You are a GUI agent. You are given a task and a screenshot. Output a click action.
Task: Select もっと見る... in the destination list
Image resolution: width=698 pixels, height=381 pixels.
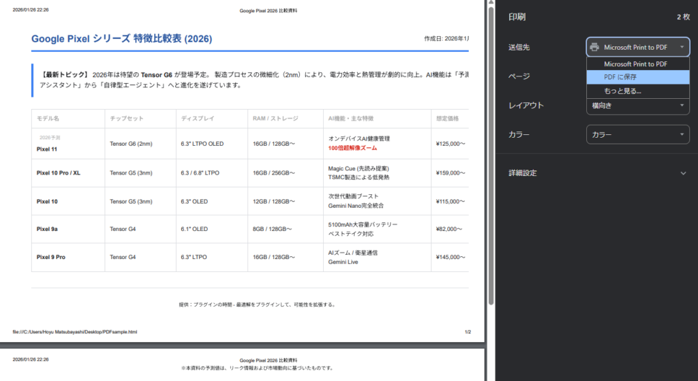click(x=622, y=91)
